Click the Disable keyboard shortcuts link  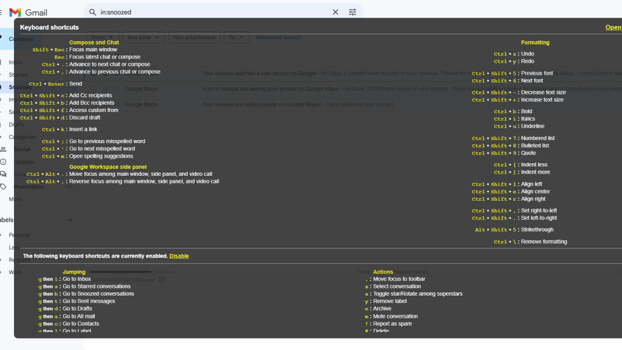click(179, 256)
